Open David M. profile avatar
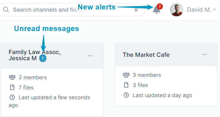220x117 pixels. pyautogui.click(x=176, y=10)
